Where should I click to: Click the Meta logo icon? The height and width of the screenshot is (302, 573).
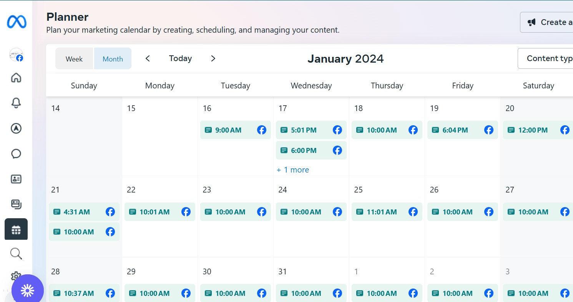(x=17, y=22)
